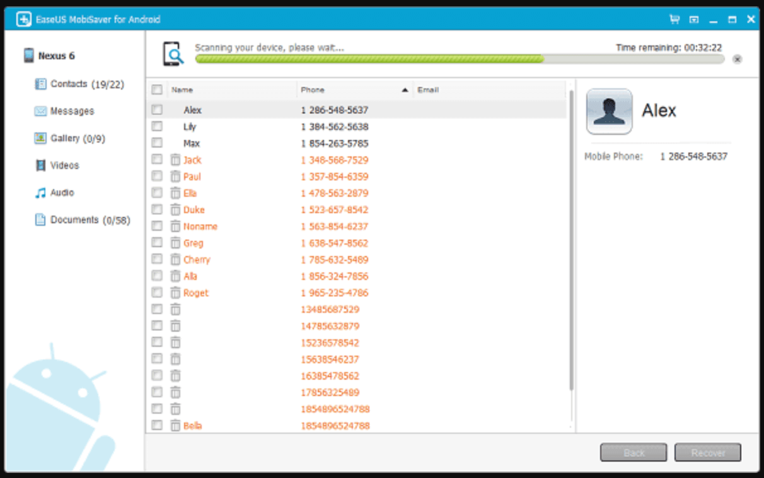Check the checkbox beside deleted contact Jack
Image resolution: width=764 pixels, height=478 pixels.
156,160
